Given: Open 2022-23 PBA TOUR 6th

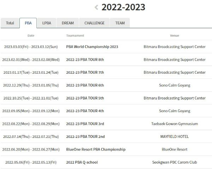Looking at the screenshot, I should [85, 85].
